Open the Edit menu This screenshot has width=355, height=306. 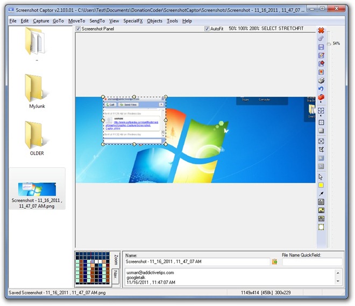point(24,21)
